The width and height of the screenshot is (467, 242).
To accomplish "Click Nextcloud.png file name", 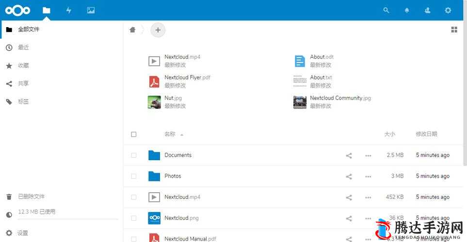I will pyautogui.click(x=181, y=218).
